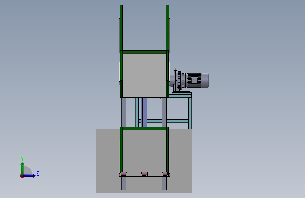
Task: Select the upper gray box panel
Action: coord(144,75)
